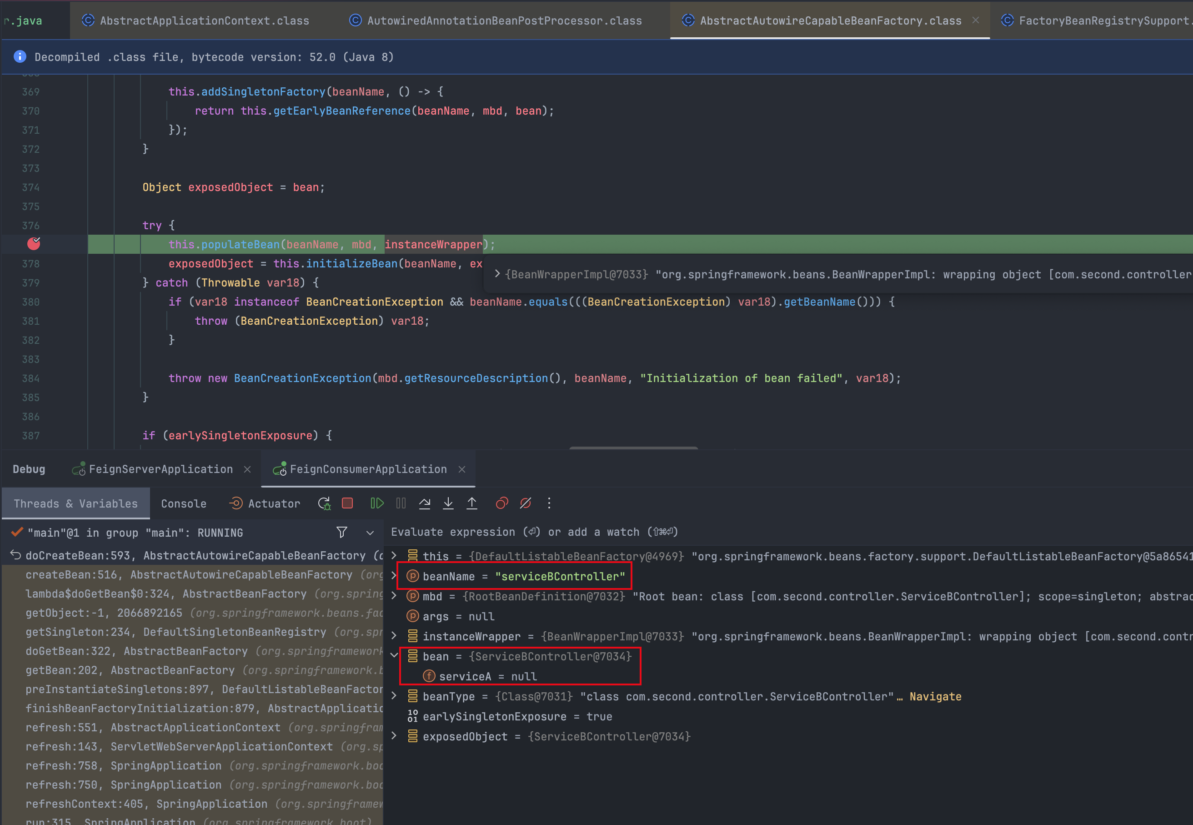Screen dimensions: 1193x825
Task: Open the View Breakpoints dialog
Action: 502,503
